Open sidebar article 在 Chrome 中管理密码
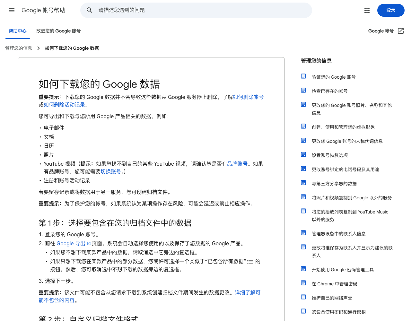 pos(335,284)
